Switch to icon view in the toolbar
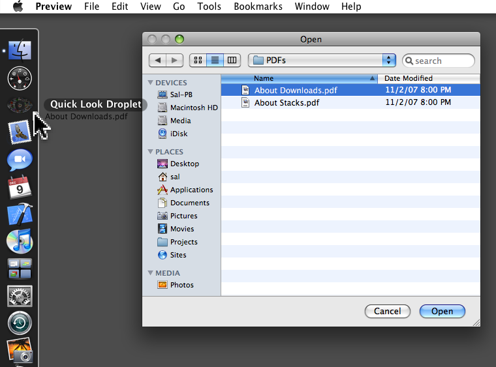Image resolution: width=496 pixels, height=367 pixels. (x=198, y=61)
